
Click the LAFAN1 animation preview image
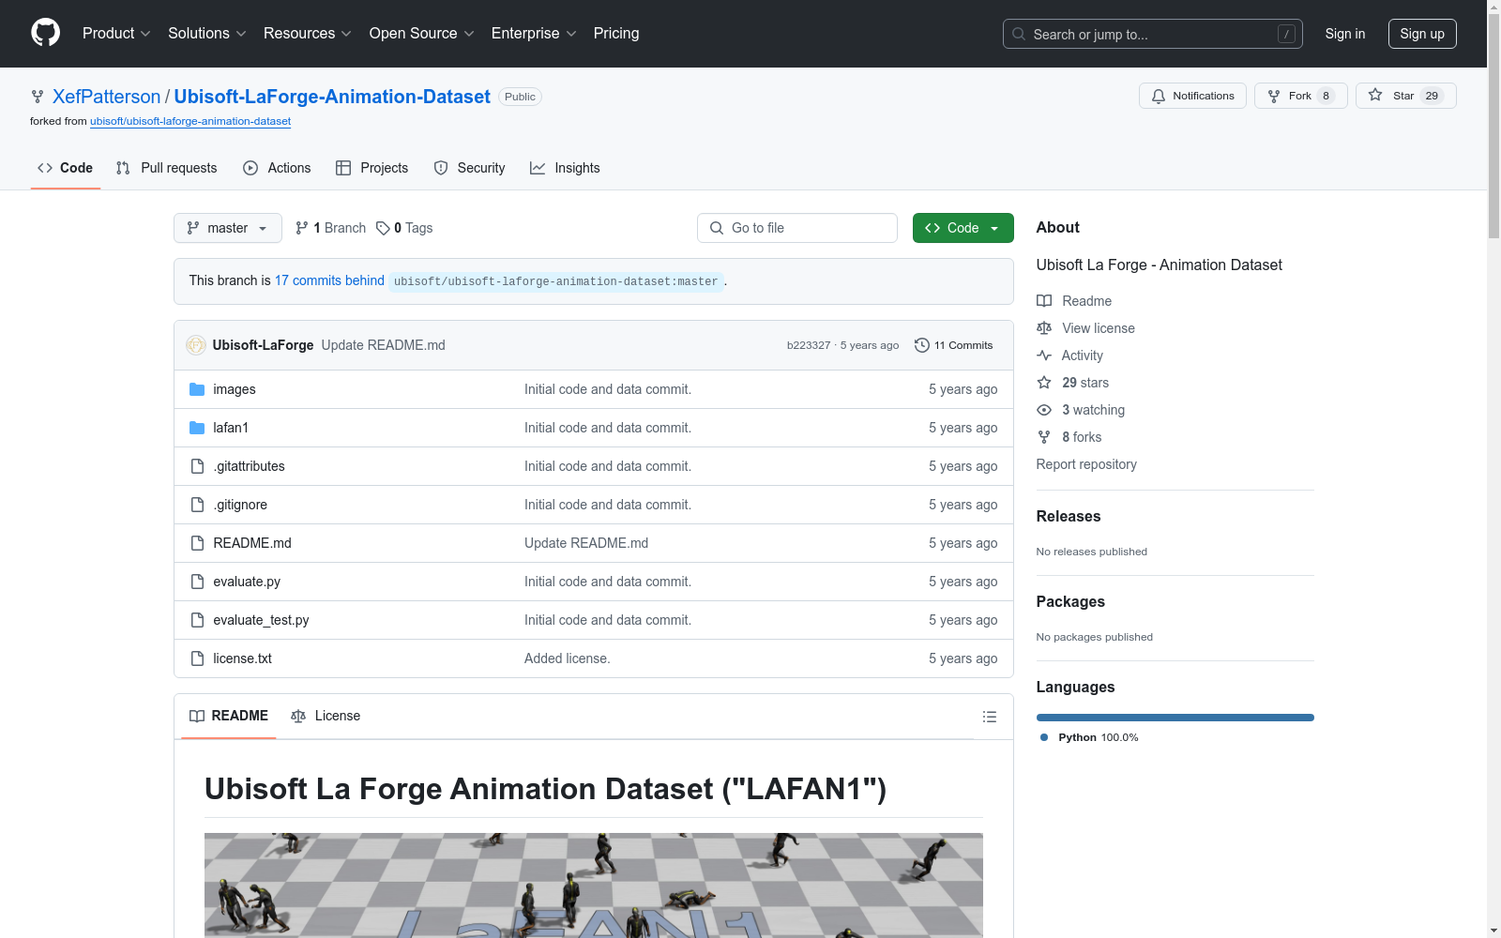point(594,885)
